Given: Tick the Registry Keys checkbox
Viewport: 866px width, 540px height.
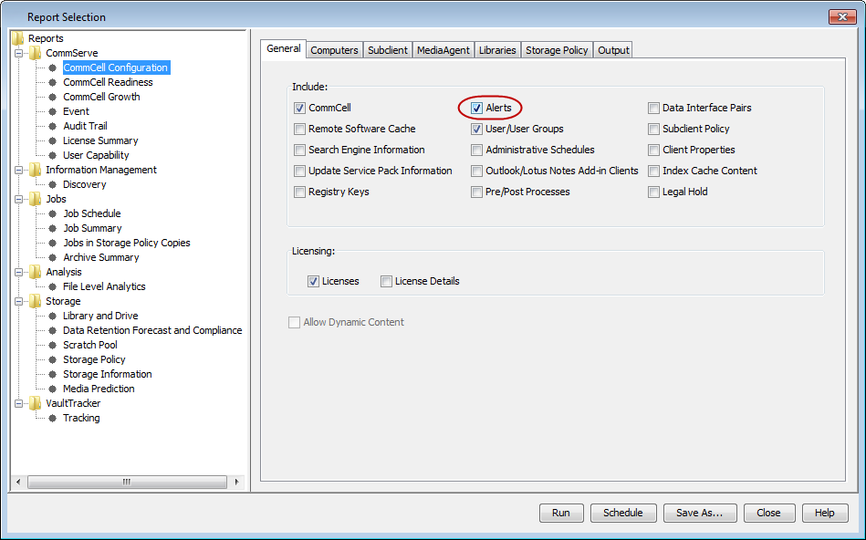Looking at the screenshot, I should tap(299, 192).
